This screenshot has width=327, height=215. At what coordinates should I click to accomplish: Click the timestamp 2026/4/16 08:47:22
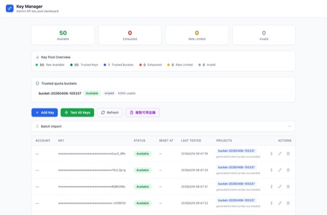(x=194, y=203)
